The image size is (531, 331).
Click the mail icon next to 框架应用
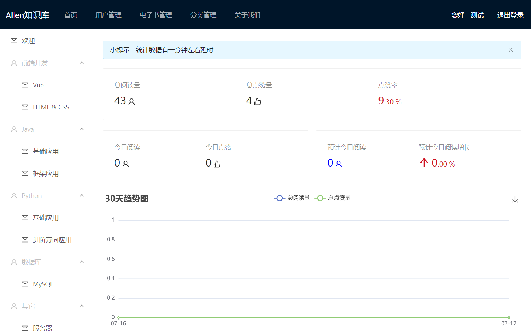tap(25, 174)
